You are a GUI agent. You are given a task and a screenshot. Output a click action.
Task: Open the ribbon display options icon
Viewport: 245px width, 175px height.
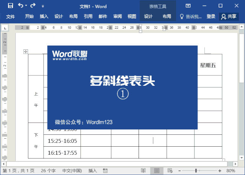coord(188,6)
